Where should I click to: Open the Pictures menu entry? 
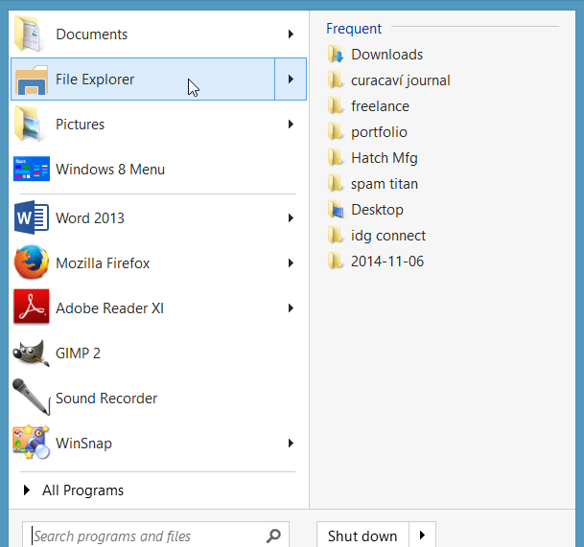(158, 124)
